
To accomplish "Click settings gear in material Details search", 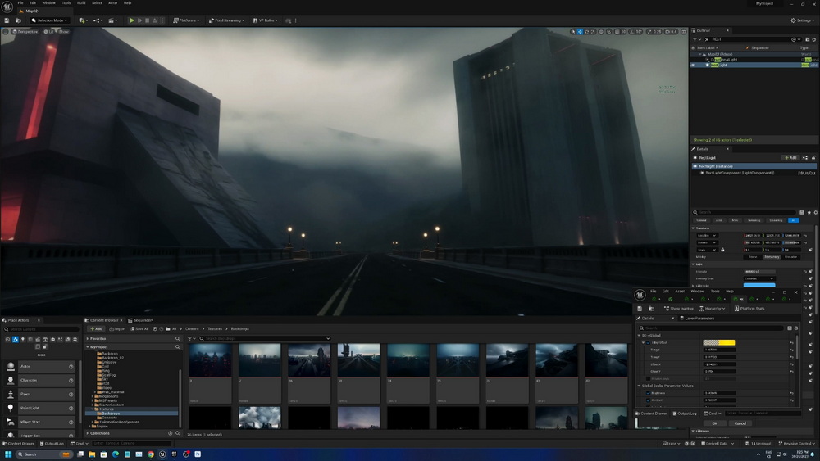I will 796,328.
